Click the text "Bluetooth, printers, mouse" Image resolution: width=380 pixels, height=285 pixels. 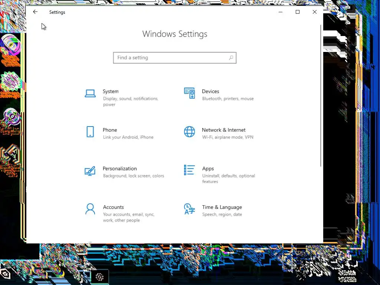[x=228, y=99]
